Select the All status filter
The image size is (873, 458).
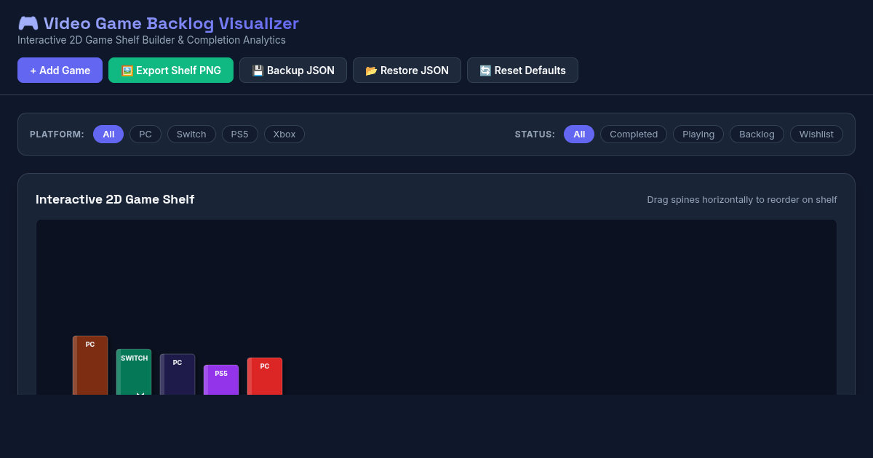[x=579, y=134]
